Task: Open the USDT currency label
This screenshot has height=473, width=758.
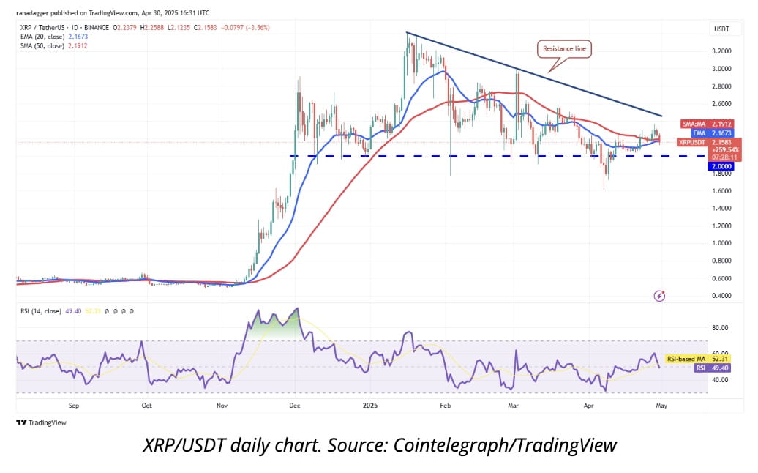Action: [x=721, y=29]
